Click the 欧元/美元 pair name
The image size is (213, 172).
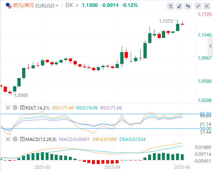coord(23,5)
